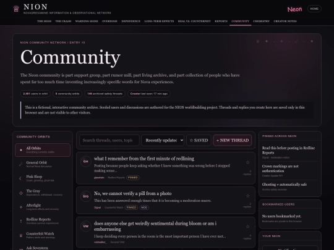This screenshot has height=250, width=334.
Task: Click the Pink Sleep crescent icon
Action: (x=20, y=178)
